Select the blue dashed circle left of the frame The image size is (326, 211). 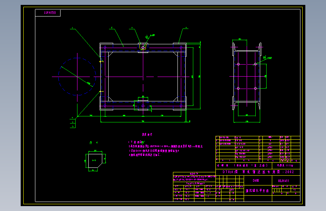(x=77, y=77)
